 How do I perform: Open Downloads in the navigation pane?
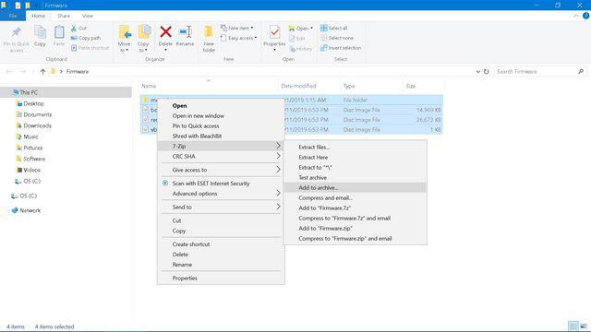pos(37,125)
